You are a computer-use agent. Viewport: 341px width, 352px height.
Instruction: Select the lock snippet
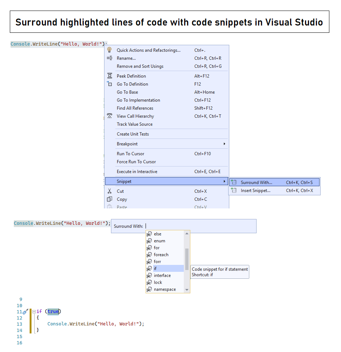point(165,282)
